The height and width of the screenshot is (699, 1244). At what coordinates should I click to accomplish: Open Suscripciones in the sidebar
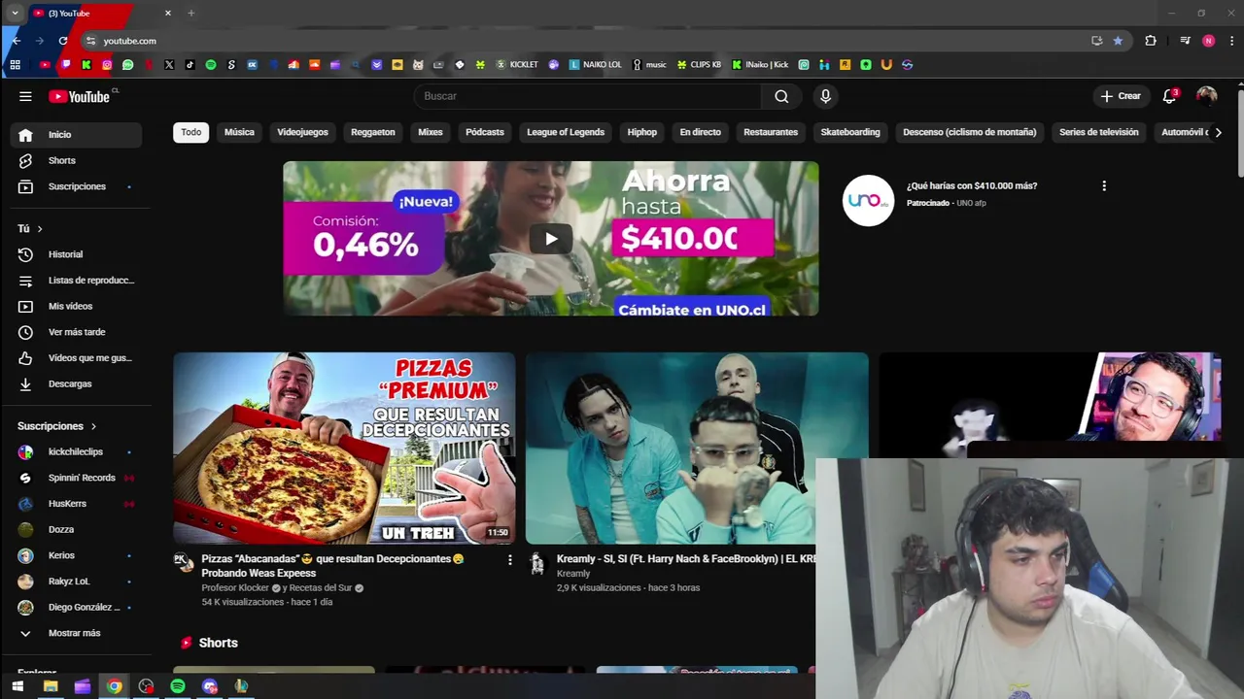(x=76, y=186)
